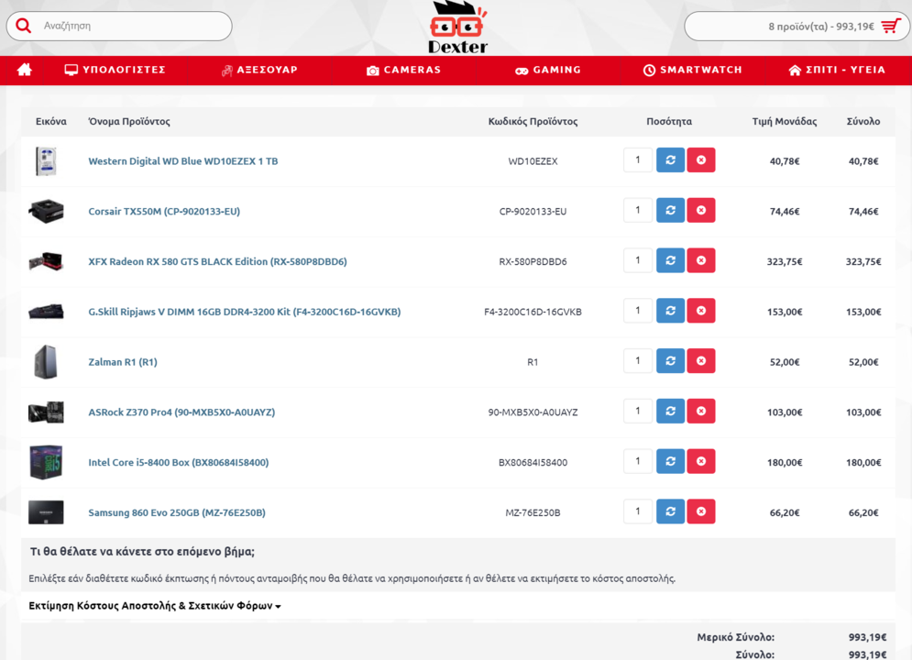This screenshot has width=912, height=660.
Task: Update quantity for XFX Radeon RX 580
Action: click(671, 260)
